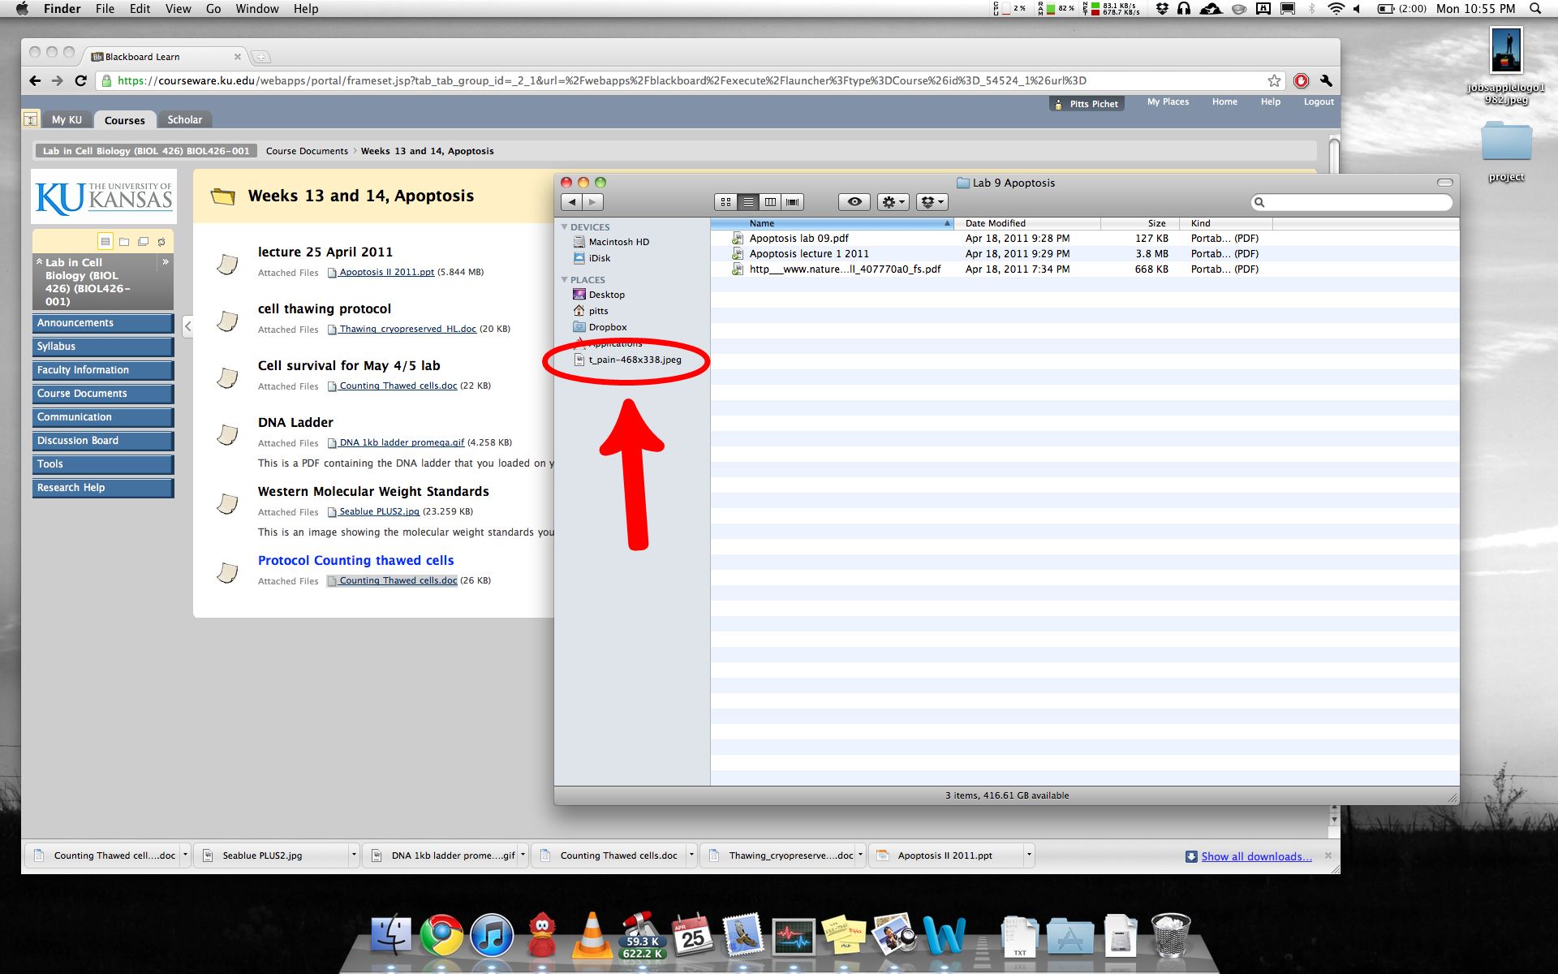Image resolution: width=1558 pixels, height=974 pixels.
Task: Open the Chrome wrench menu
Action: pyautogui.click(x=1326, y=80)
